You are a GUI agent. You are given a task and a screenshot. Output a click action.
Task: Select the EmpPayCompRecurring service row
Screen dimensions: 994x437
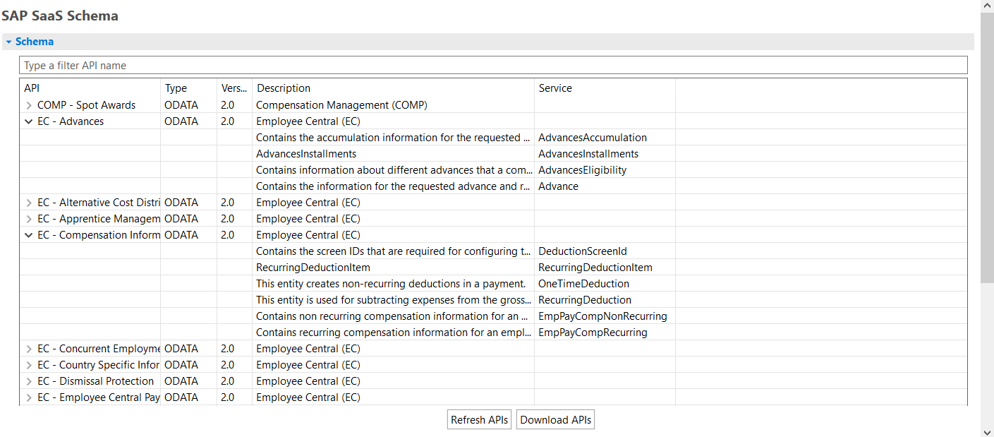(593, 333)
